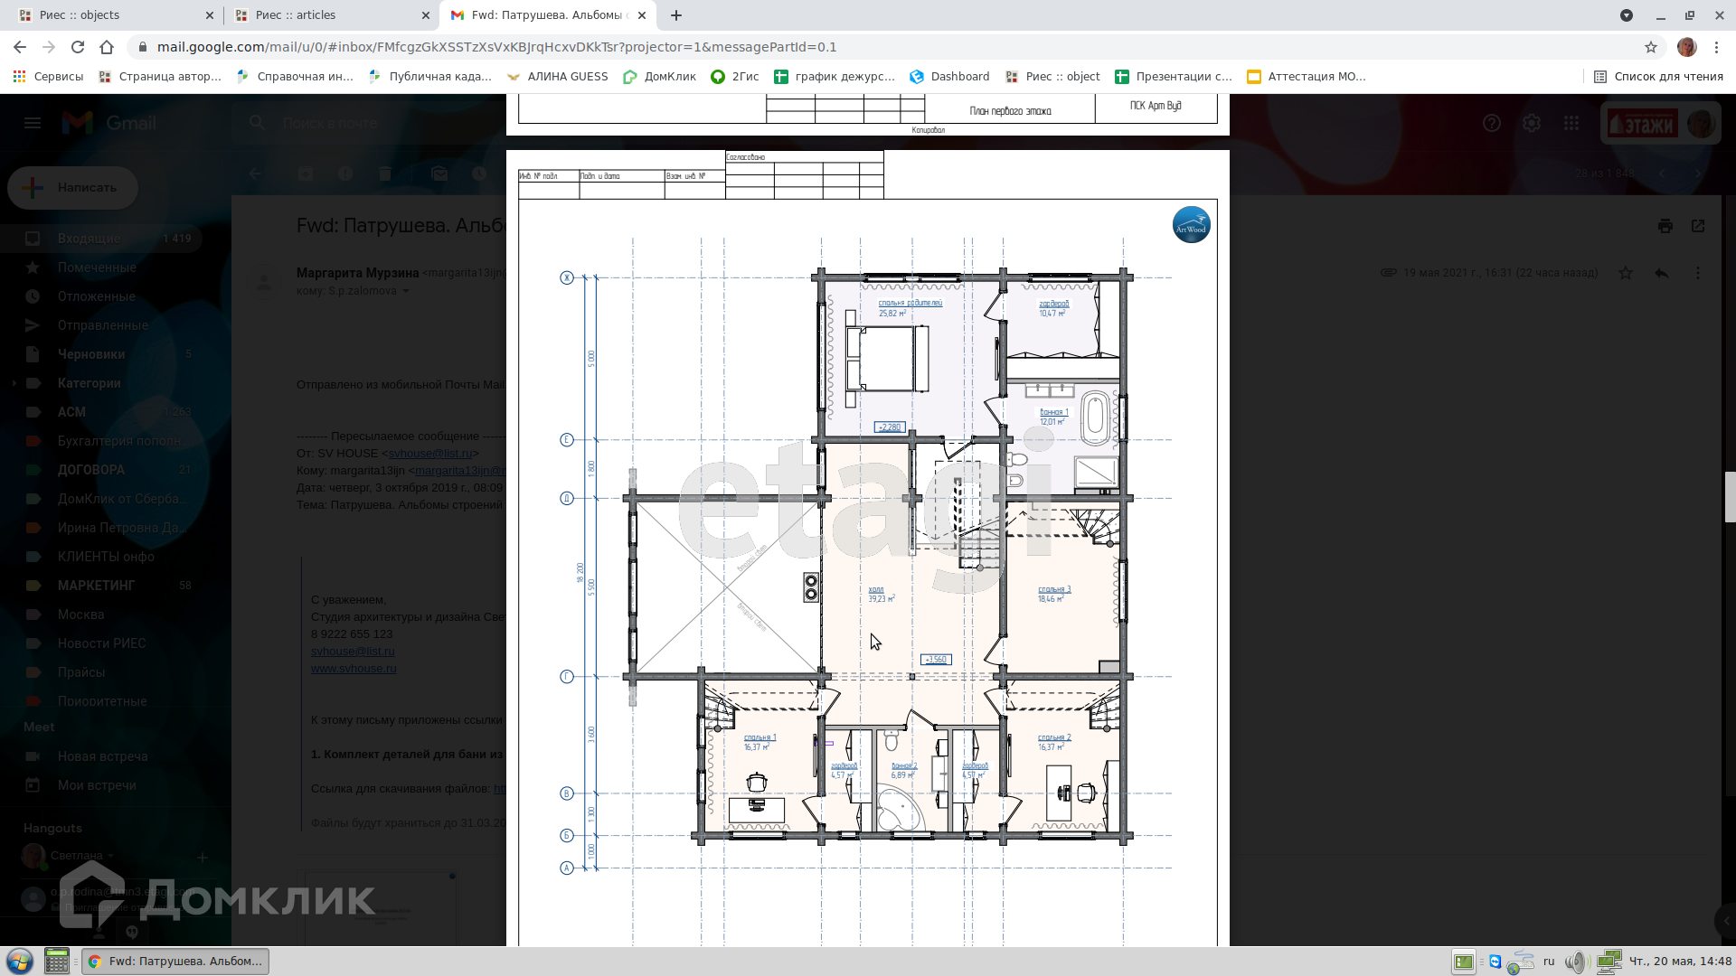Open the Chrome profile avatar
1736x976 pixels.
click(1687, 47)
